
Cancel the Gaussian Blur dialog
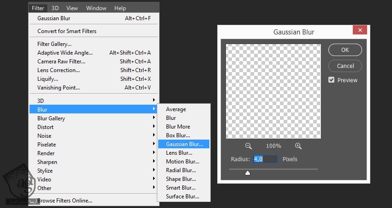point(345,66)
